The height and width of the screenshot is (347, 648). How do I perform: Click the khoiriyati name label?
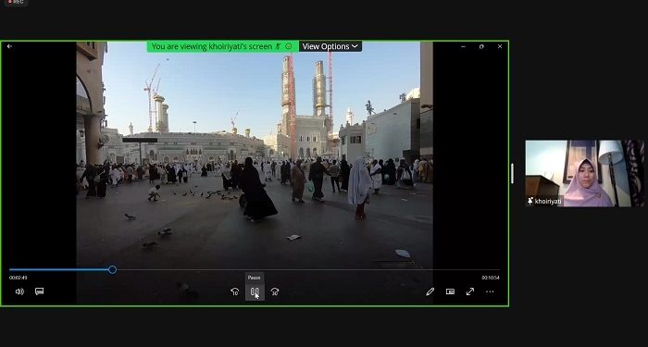[x=548, y=201]
